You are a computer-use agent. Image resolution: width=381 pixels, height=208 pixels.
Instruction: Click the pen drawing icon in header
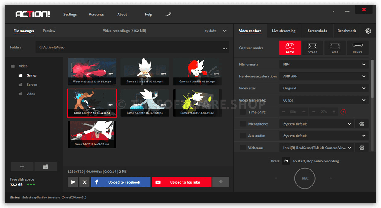(169, 15)
